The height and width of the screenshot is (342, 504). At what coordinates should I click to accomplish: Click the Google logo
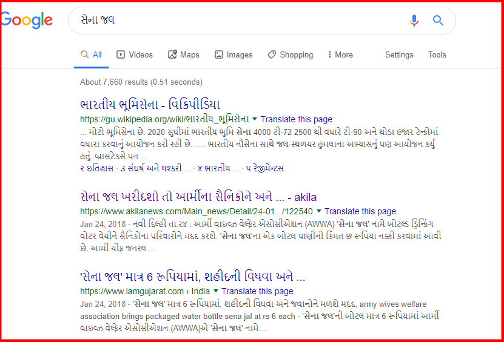(x=28, y=20)
